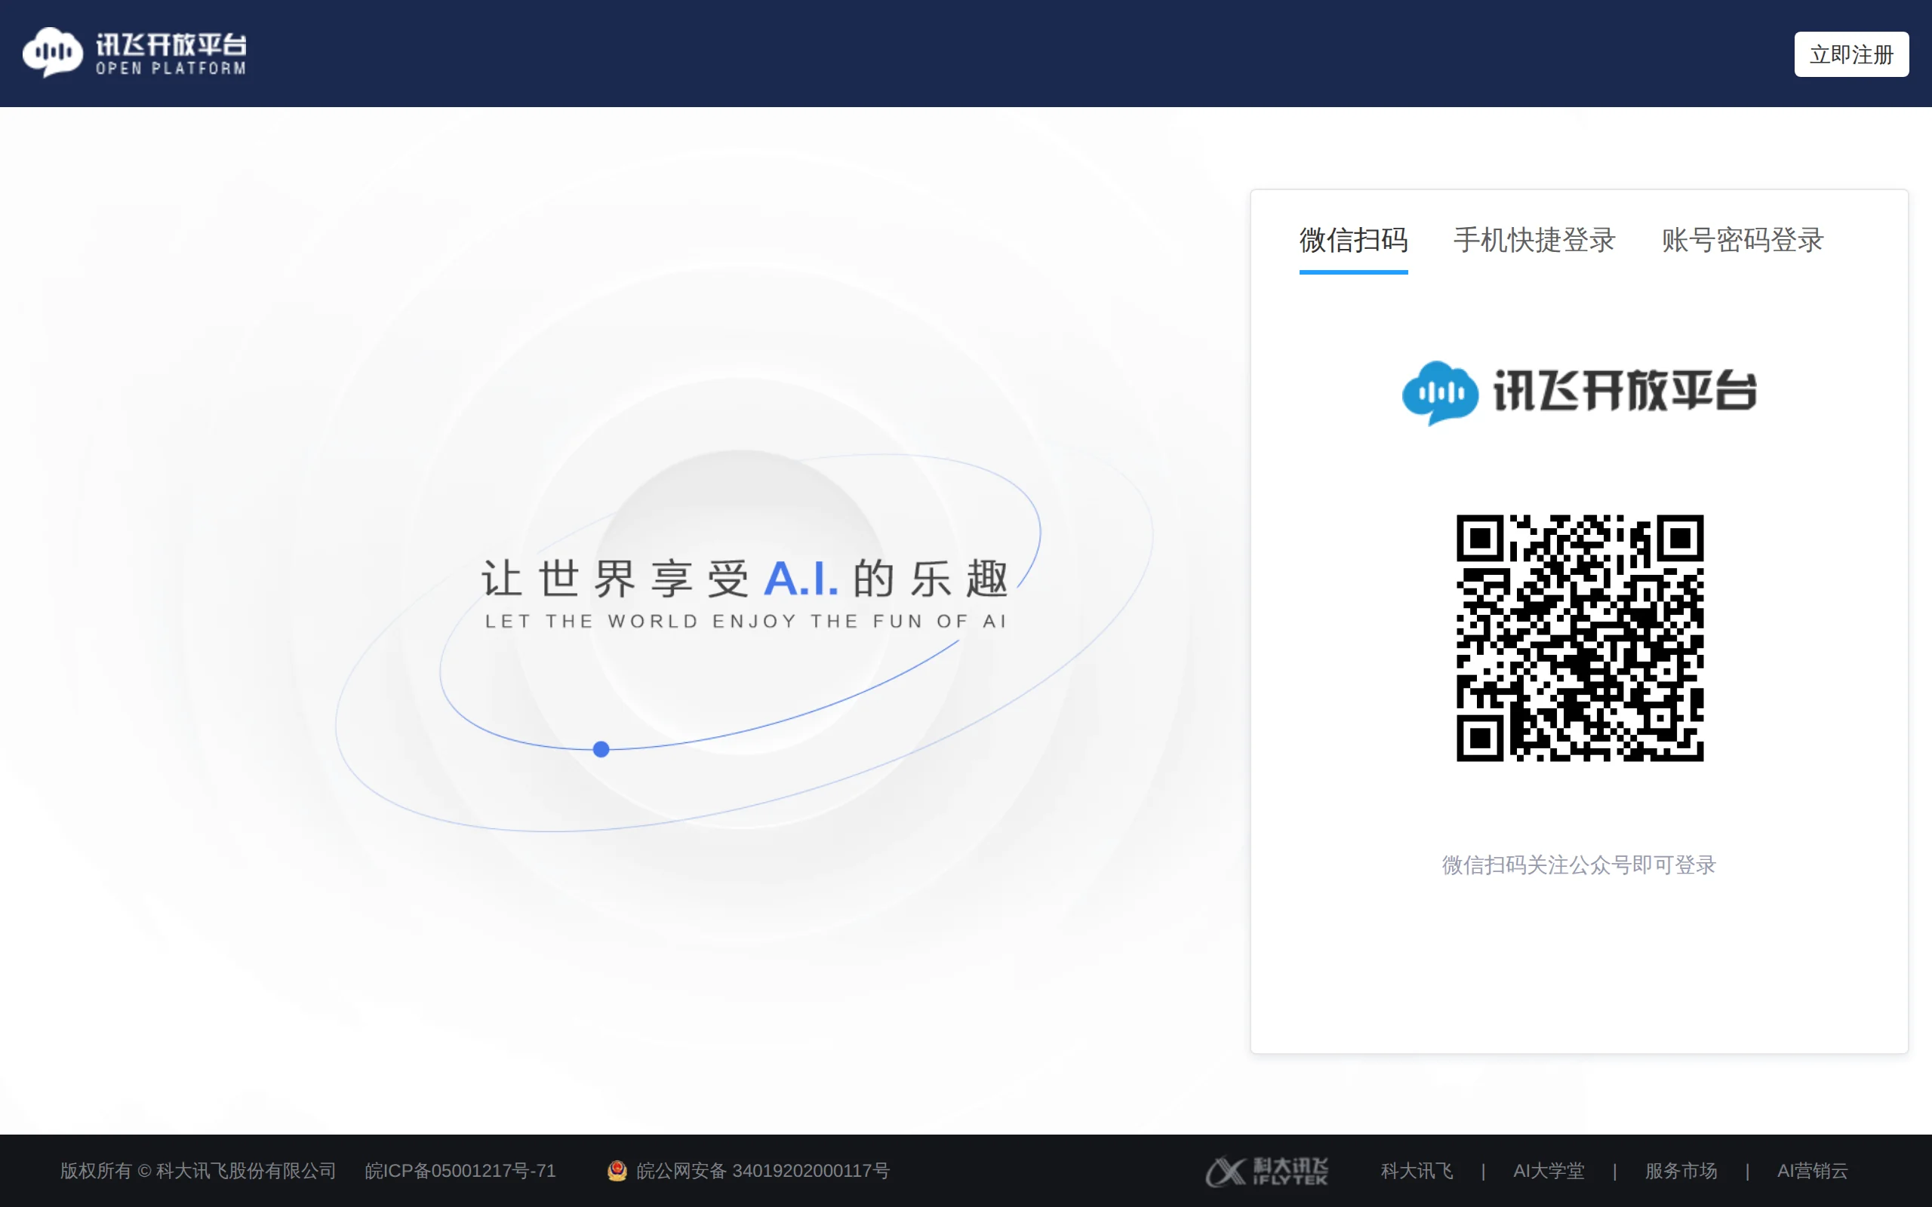Open the AI大学堂 footer link
The height and width of the screenshot is (1207, 1932).
(x=1548, y=1170)
